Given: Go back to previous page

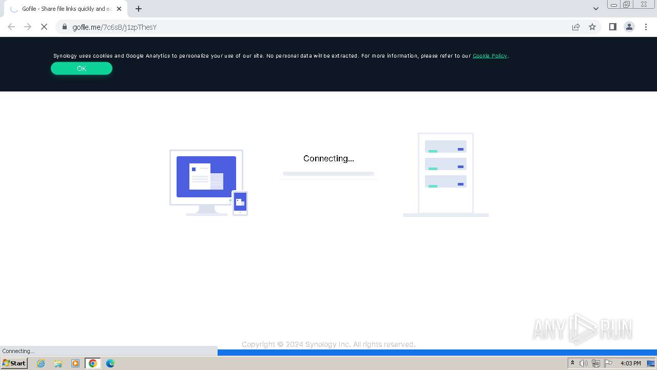Looking at the screenshot, I should tap(11, 27).
